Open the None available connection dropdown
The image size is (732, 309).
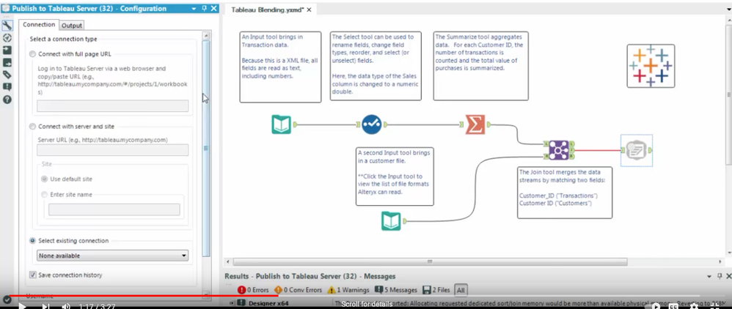point(112,256)
